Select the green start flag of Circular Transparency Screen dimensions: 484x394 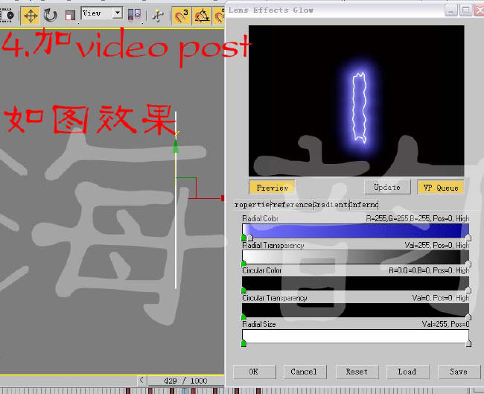pyautogui.click(x=243, y=317)
